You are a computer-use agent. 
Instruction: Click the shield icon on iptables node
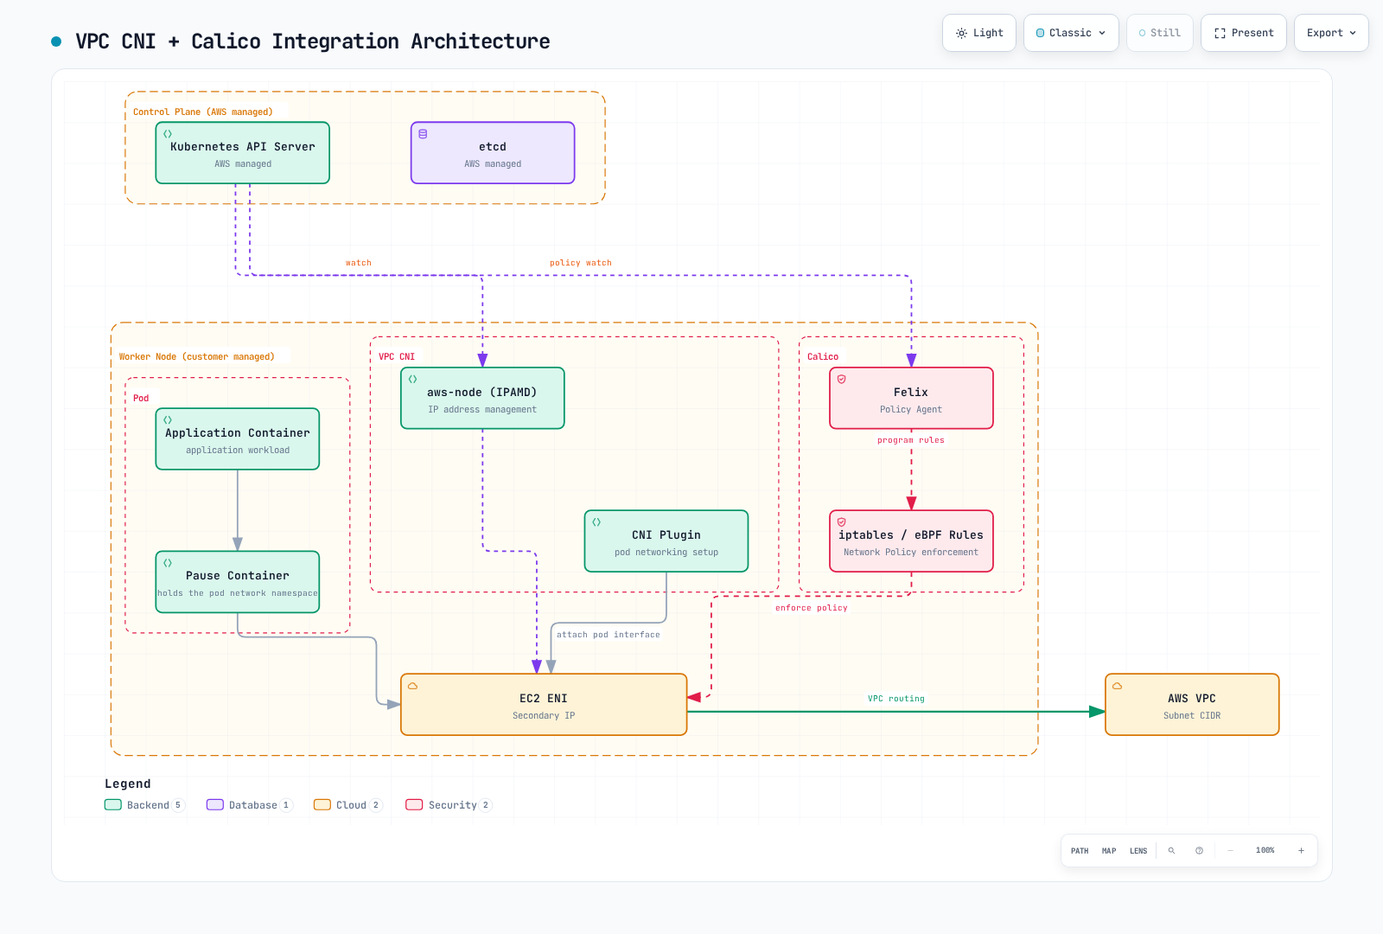[x=841, y=522]
